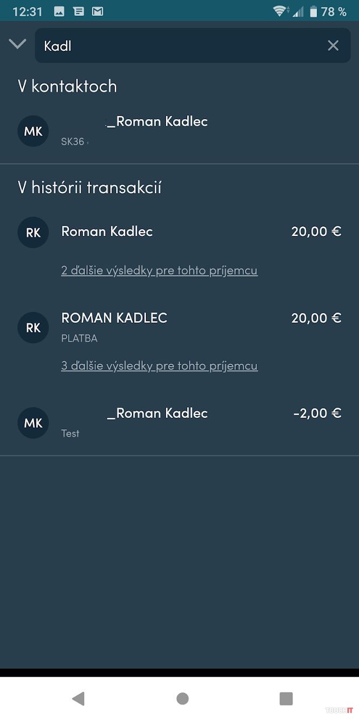Tap the image notification icon in status bar
This screenshot has height=719, width=359.
[x=59, y=11]
